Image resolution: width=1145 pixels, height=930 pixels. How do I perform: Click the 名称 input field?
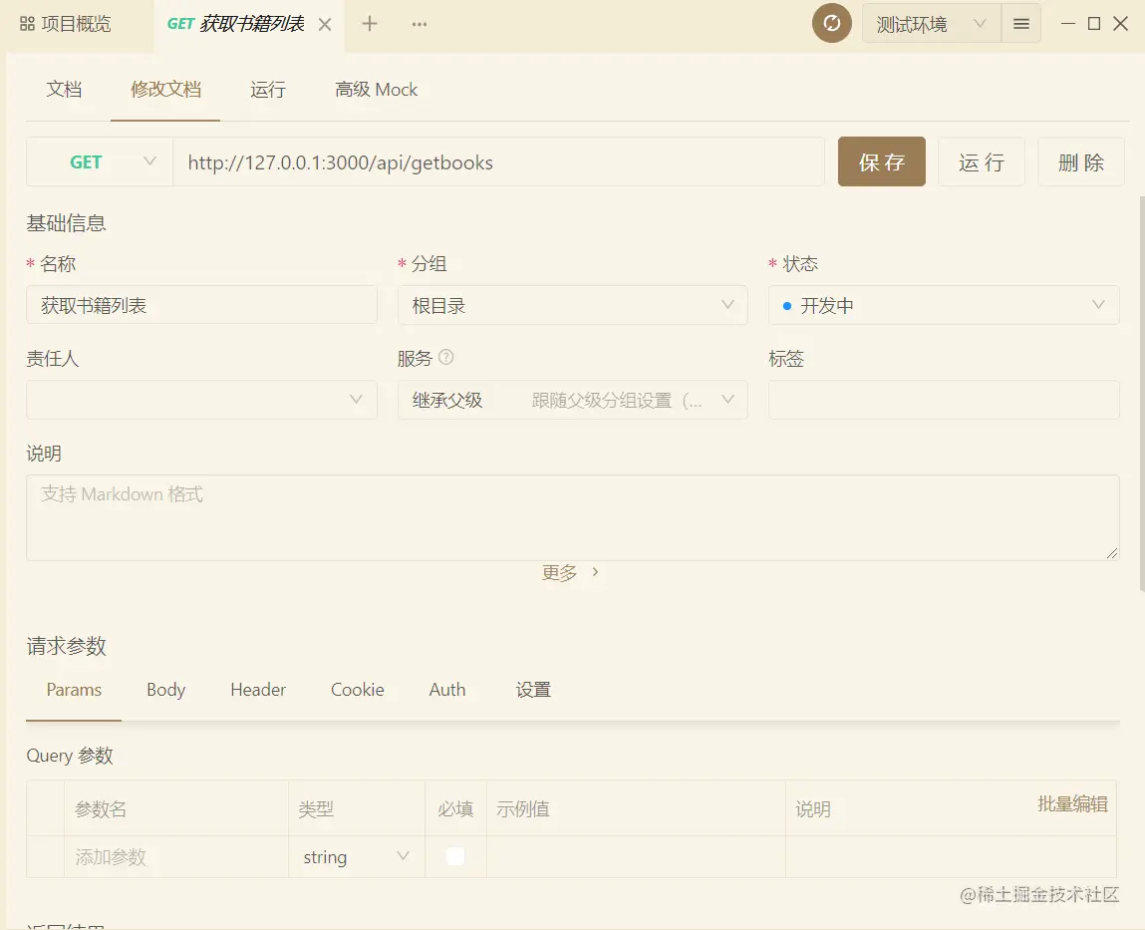pyautogui.click(x=201, y=305)
